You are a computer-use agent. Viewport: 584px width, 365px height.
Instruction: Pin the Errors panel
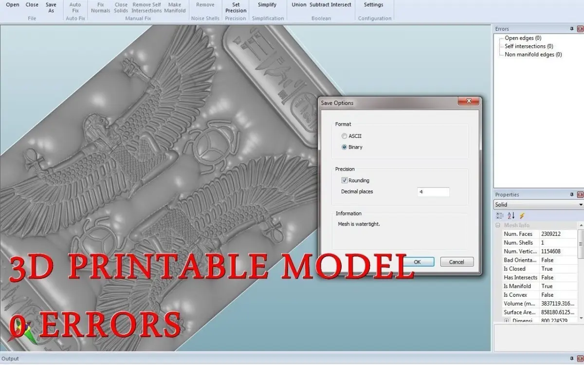coord(572,29)
